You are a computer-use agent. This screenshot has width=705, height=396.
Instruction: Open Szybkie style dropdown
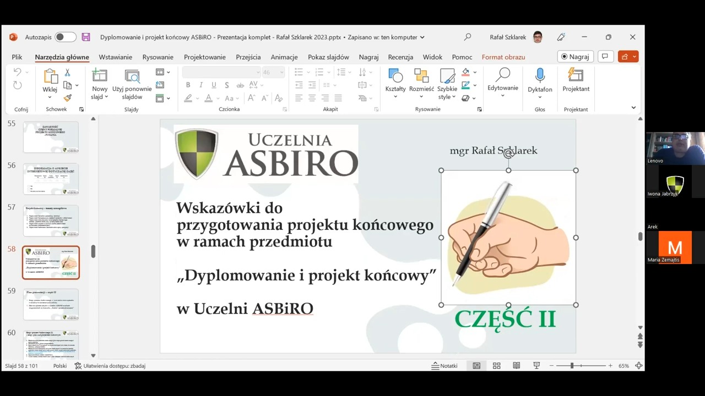(447, 84)
